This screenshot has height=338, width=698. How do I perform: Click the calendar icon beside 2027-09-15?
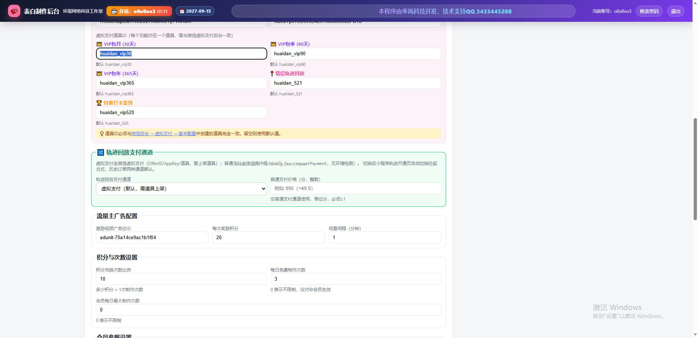182,12
